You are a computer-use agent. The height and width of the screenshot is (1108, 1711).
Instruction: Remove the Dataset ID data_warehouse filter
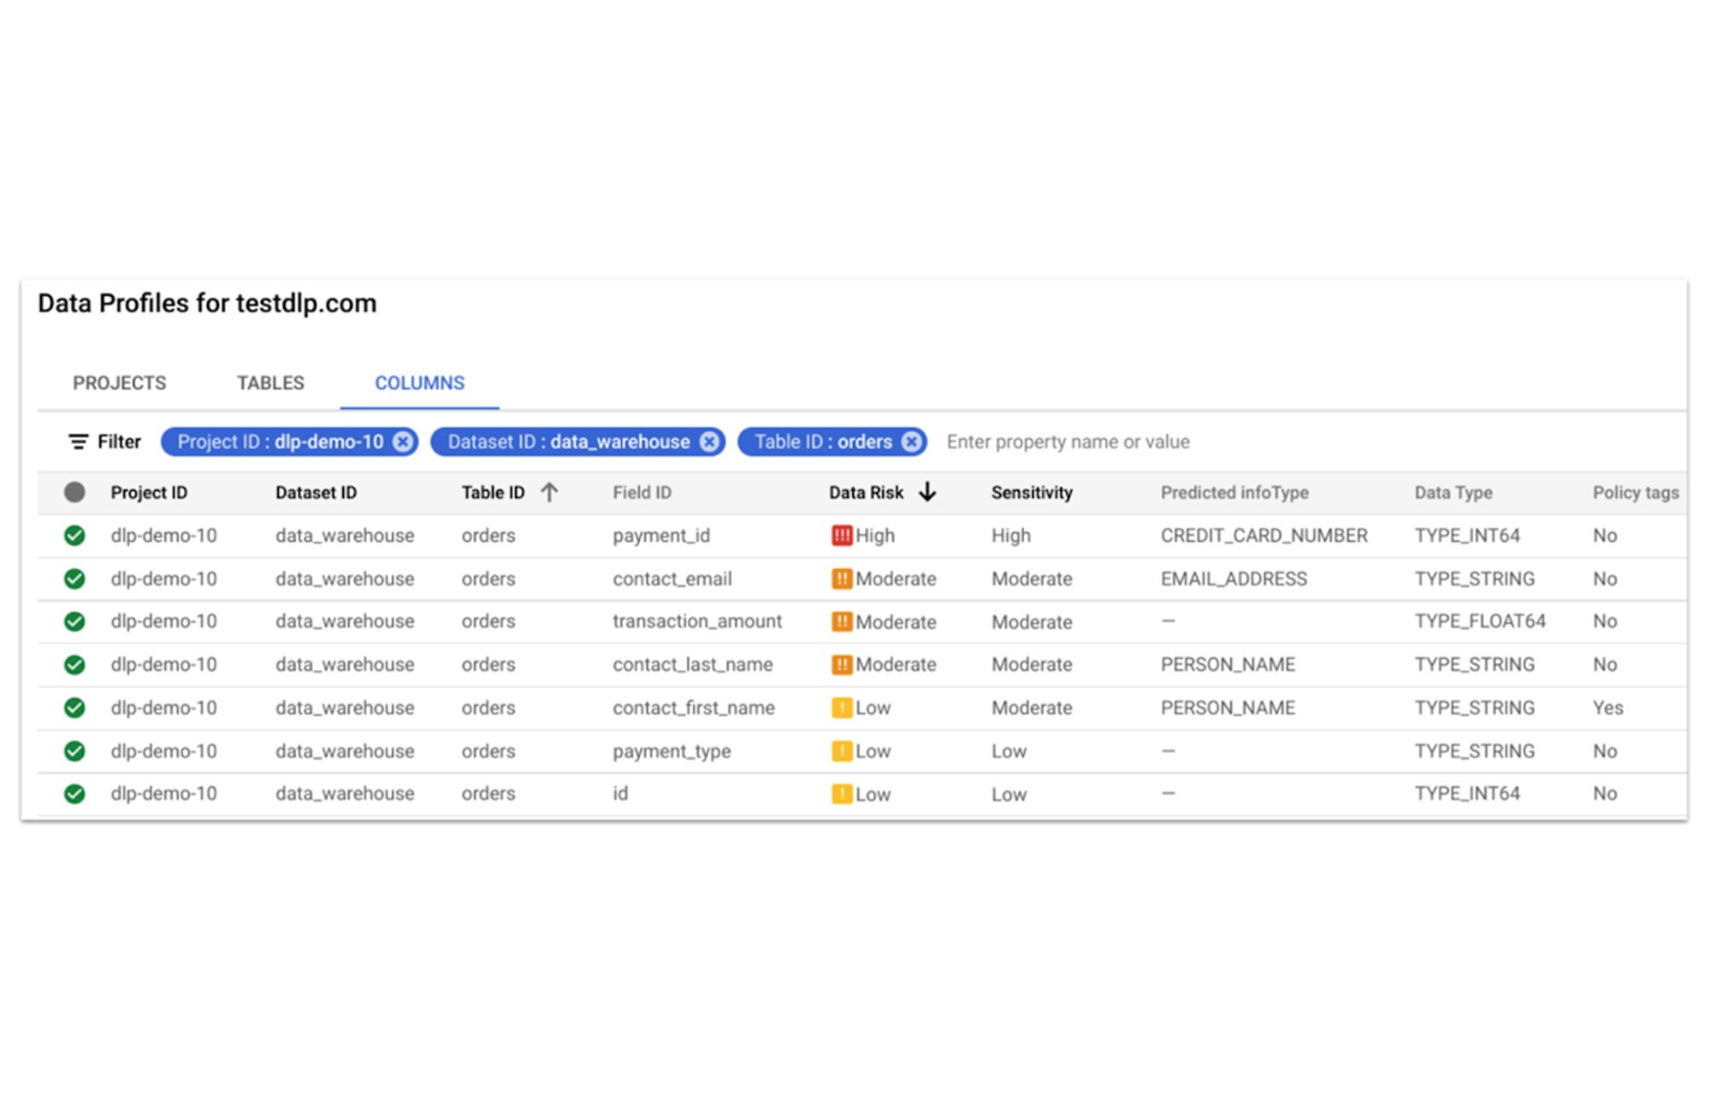click(x=708, y=441)
